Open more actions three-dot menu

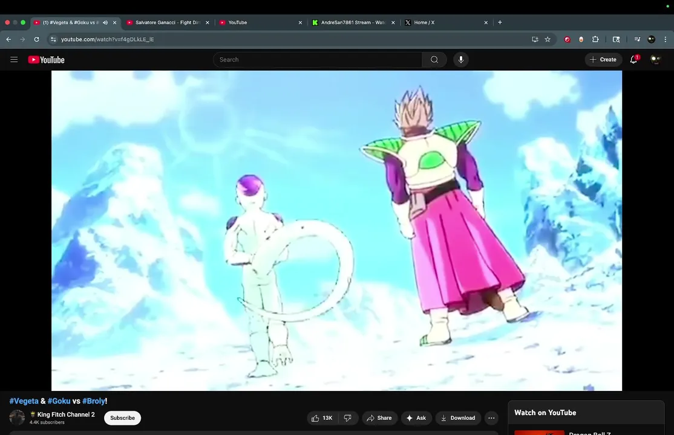point(491,418)
